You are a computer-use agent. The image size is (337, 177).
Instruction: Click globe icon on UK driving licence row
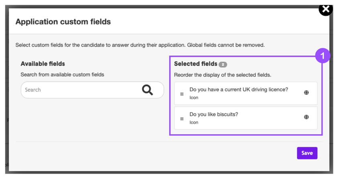coord(307,93)
